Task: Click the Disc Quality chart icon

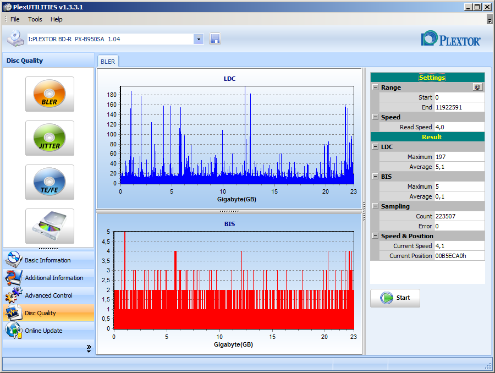Action: [x=14, y=312]
